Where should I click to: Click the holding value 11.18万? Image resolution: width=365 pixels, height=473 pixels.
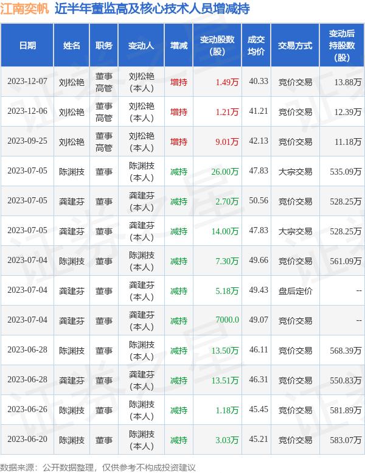pos(348,142)
